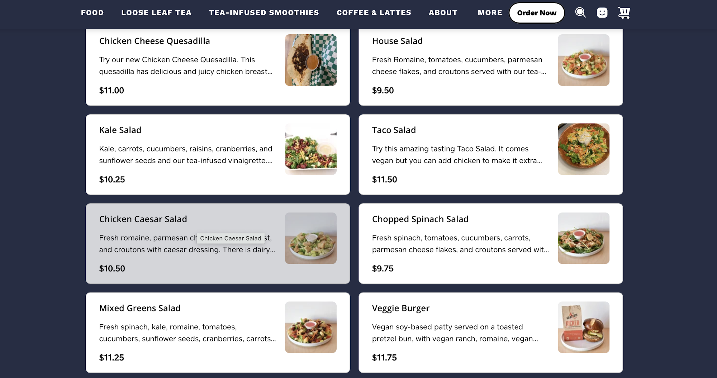This screenshot has height=378, width=717.
Task: Open the Food menu item
Action: coord(92,13)
